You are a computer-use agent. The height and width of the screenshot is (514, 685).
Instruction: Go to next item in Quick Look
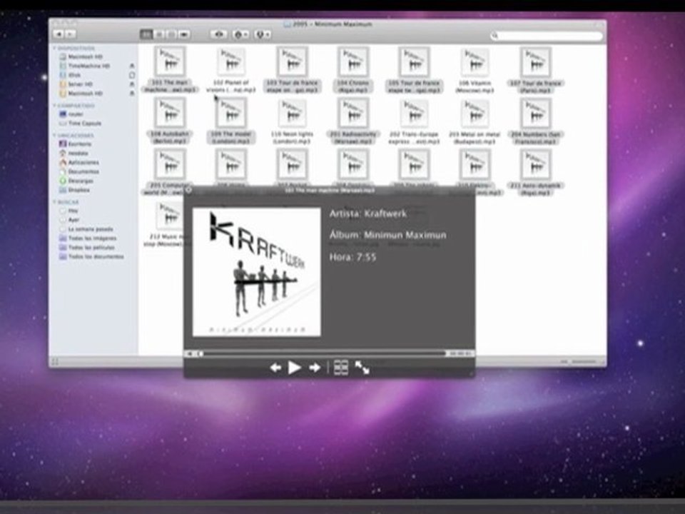(x=315, y=368)
